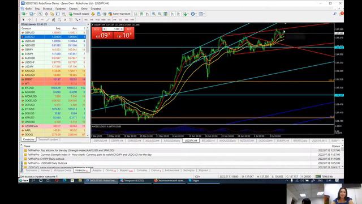
Task: Toggle chart shift from right border
Action: click(x=178, y=14)
